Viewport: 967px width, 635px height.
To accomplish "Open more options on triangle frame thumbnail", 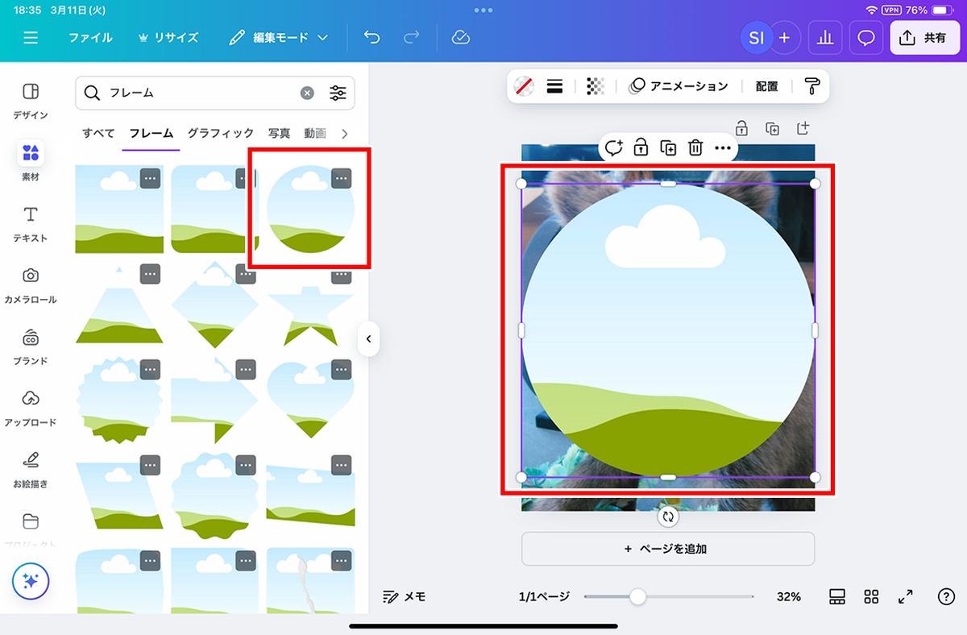I will [x=150, y=274].
